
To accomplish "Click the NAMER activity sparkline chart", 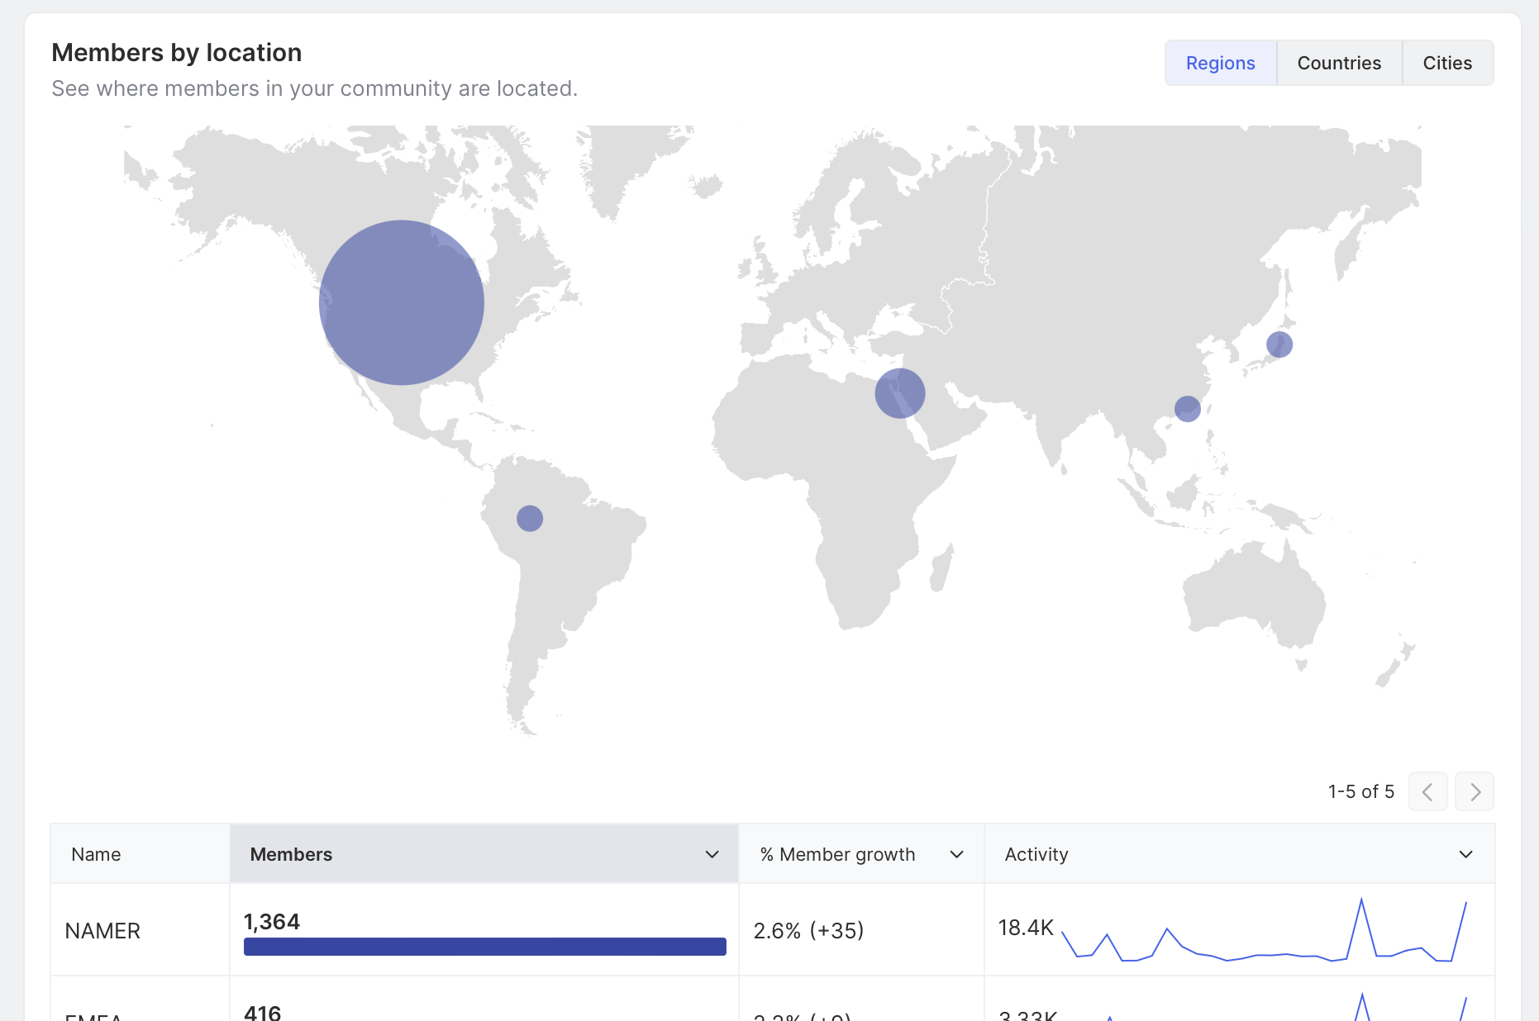I will 1264,931.
